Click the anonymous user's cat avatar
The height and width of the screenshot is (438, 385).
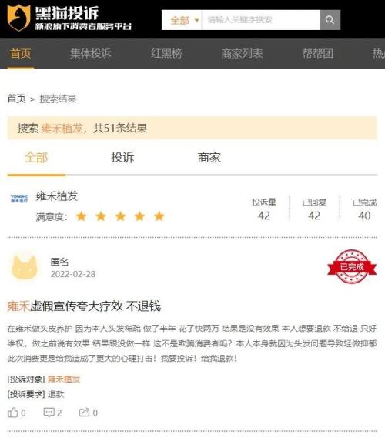[x=25, y=267]
